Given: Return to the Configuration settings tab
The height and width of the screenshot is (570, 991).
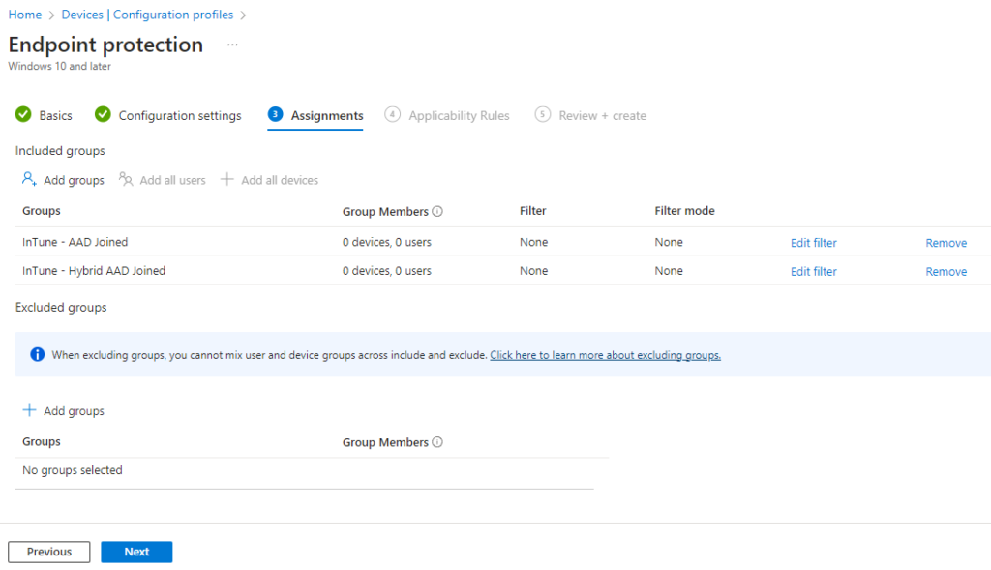Looking at the screenshot, I should (179, 114).
